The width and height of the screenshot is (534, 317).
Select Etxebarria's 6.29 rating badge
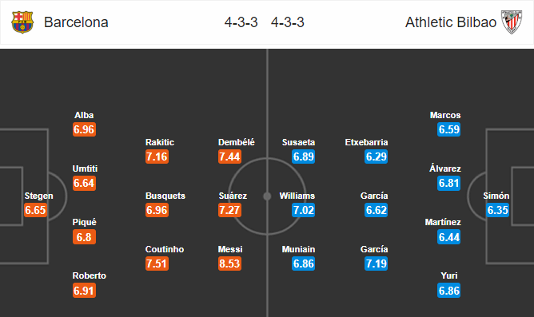point(376,157)
